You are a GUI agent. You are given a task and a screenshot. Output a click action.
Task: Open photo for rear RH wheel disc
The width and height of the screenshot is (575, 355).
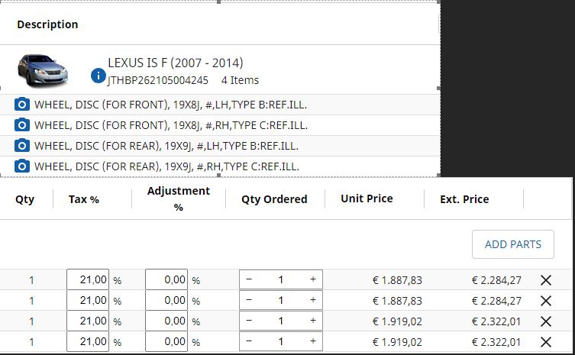tap(23, 166)
